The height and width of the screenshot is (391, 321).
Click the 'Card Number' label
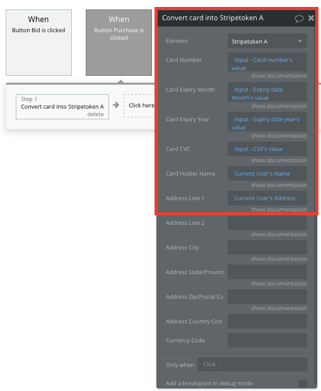(x=184, y=60)
